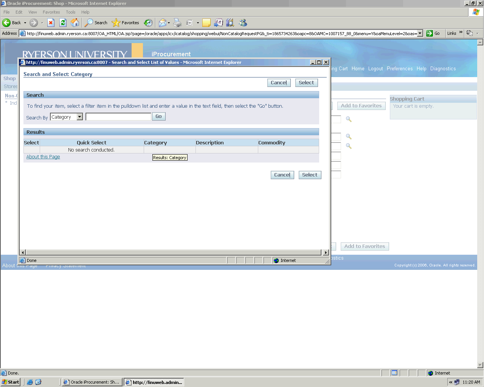This screenshot has height=387, width=484.
Task: Open the View menu
Action: tap(33, 12)
